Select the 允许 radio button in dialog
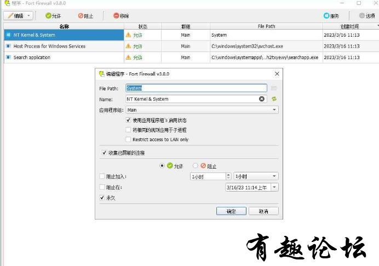Viewport: 379px width, 266px height. click(x=162, y=166)
